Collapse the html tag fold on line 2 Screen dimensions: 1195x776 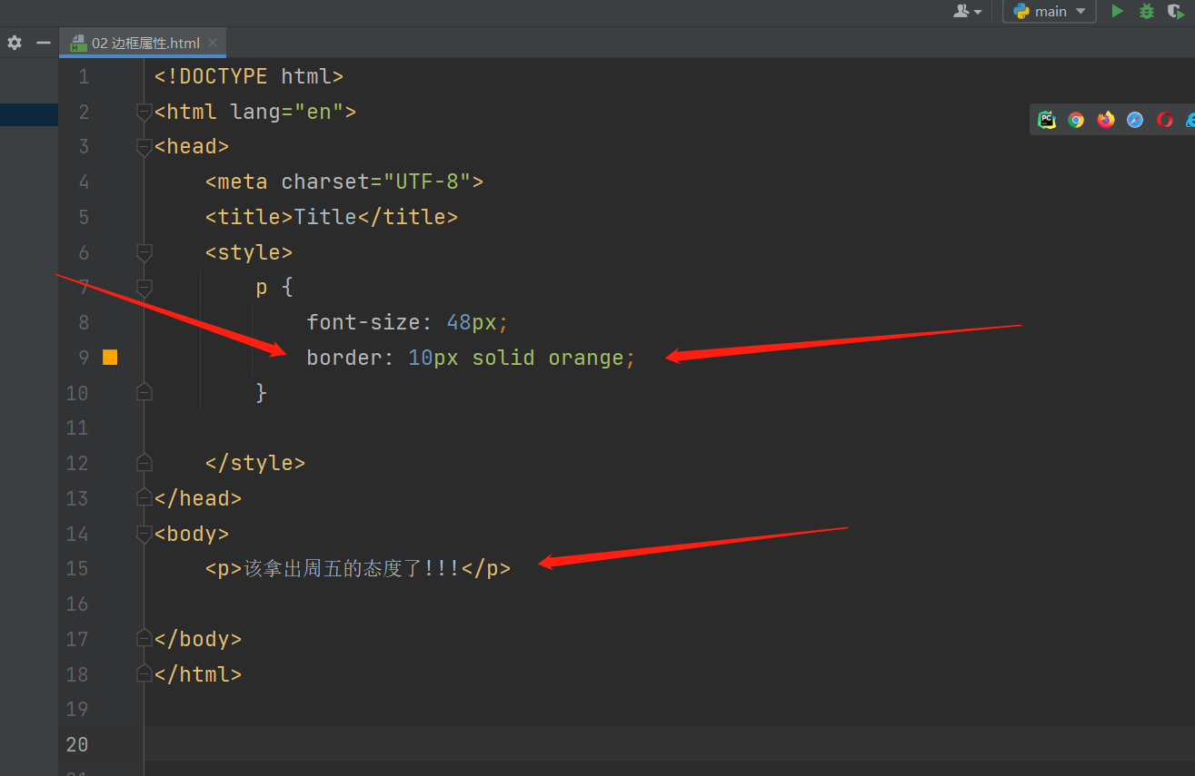point(144,112)
